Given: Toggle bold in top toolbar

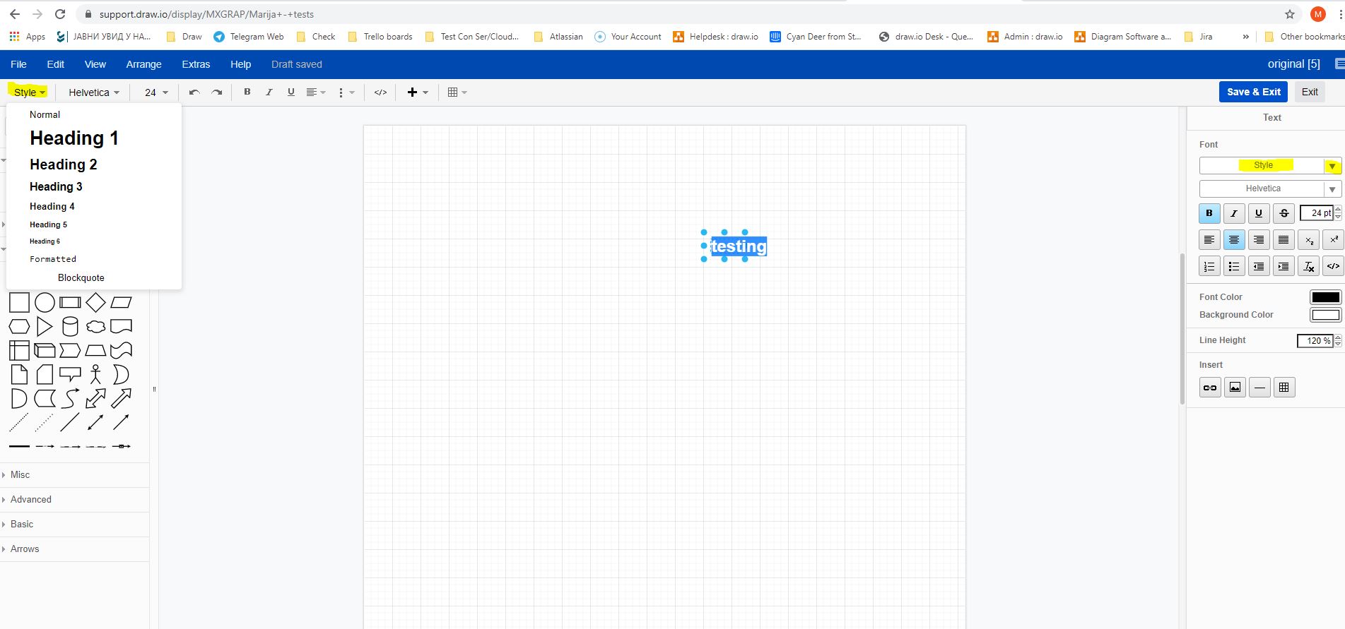Looking at the screenshot, I should coord(247,92).
